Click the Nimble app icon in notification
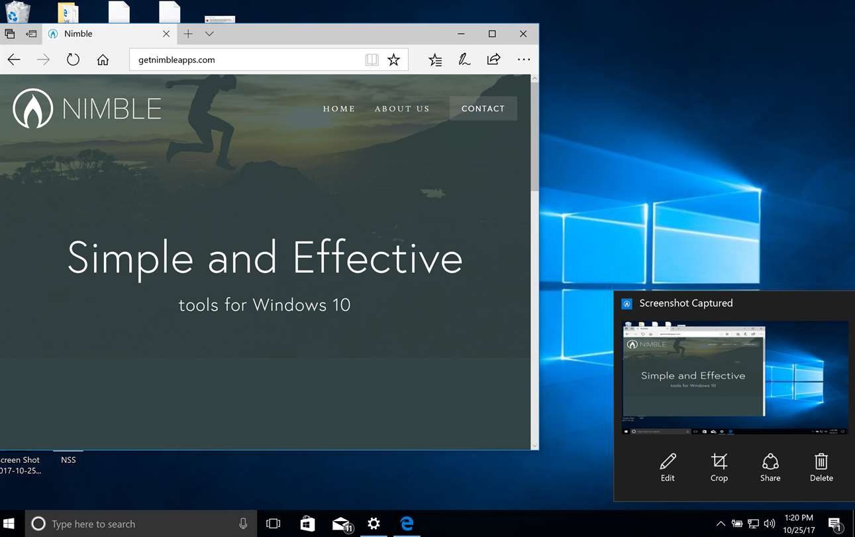 click(627, 304)
